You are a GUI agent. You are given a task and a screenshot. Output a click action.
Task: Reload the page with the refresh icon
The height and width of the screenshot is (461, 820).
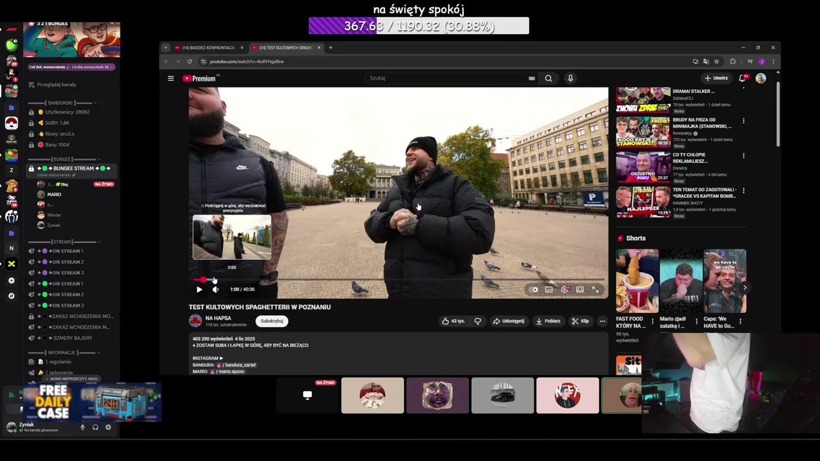tap(190, 61)
